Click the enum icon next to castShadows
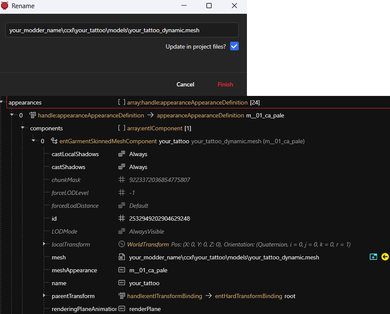The height and width of the screenshot is (314, 390). click(122, 167)
